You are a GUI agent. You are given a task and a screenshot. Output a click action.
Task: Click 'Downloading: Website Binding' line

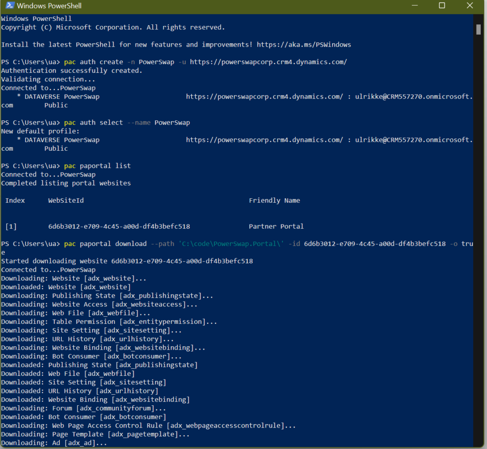(x=103, y=348)
